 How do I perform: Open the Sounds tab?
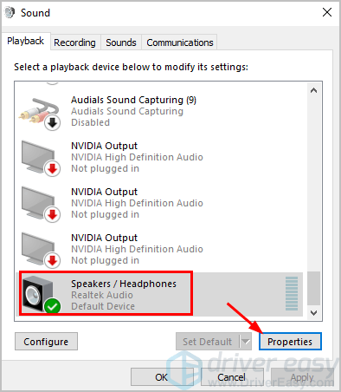point(121,42)
